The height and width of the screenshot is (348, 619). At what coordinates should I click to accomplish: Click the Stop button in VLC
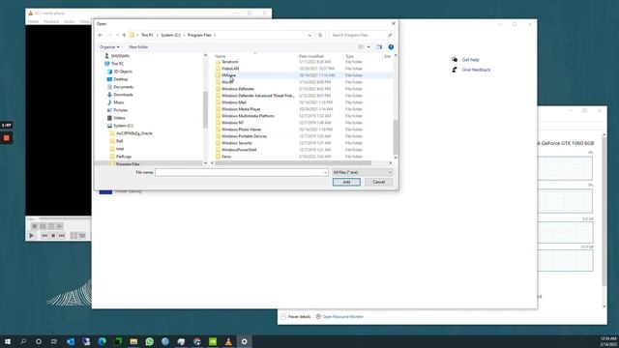53,236
